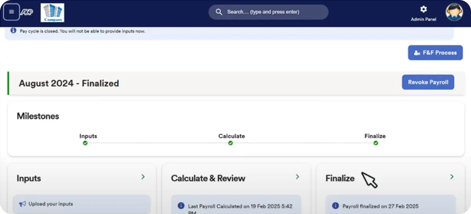Image resolution: width=471 pixels, height=214 pixels.
Task: Click the search magnifier icon
Action: pyautogui.click(x=219, y=12)
